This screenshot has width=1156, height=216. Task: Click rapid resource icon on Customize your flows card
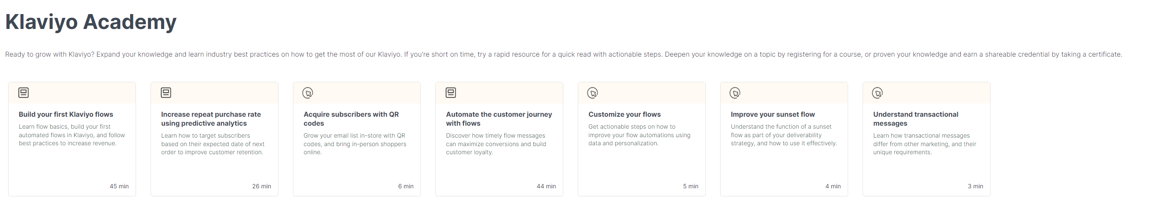[593, 93]
